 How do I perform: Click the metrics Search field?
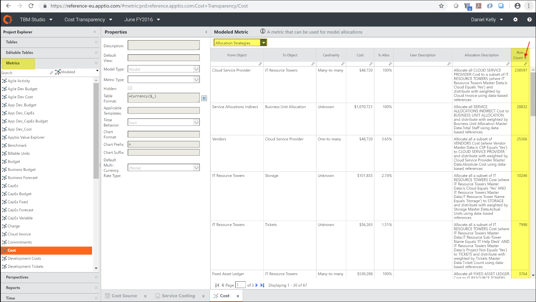pyautogui.click(x=25, y=73)
